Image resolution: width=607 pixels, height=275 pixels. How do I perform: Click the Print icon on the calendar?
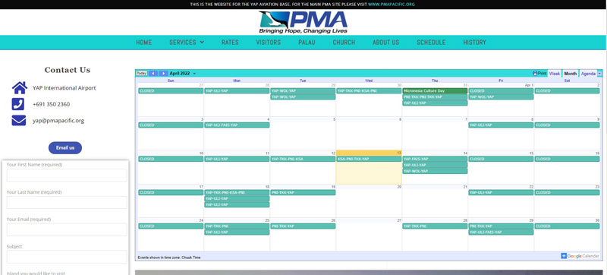[535, 73]
